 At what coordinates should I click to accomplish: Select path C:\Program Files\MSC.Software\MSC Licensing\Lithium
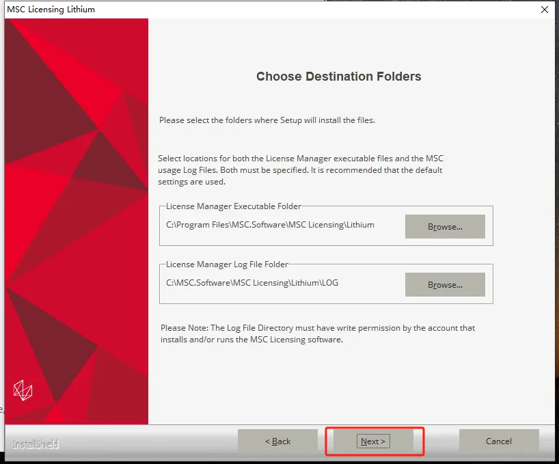coord(270,225)
